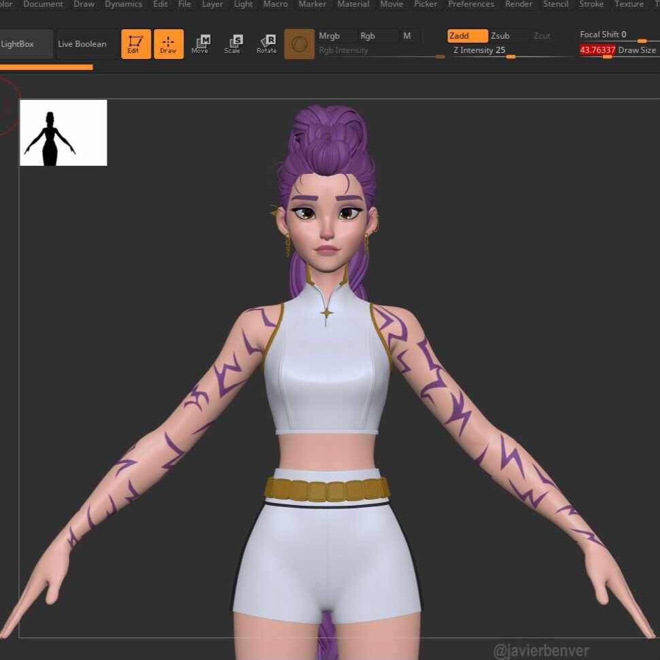Open the File menu
The height and width of the screenshot is (660, 660).
pyautogui.click(x=184, y=4)
